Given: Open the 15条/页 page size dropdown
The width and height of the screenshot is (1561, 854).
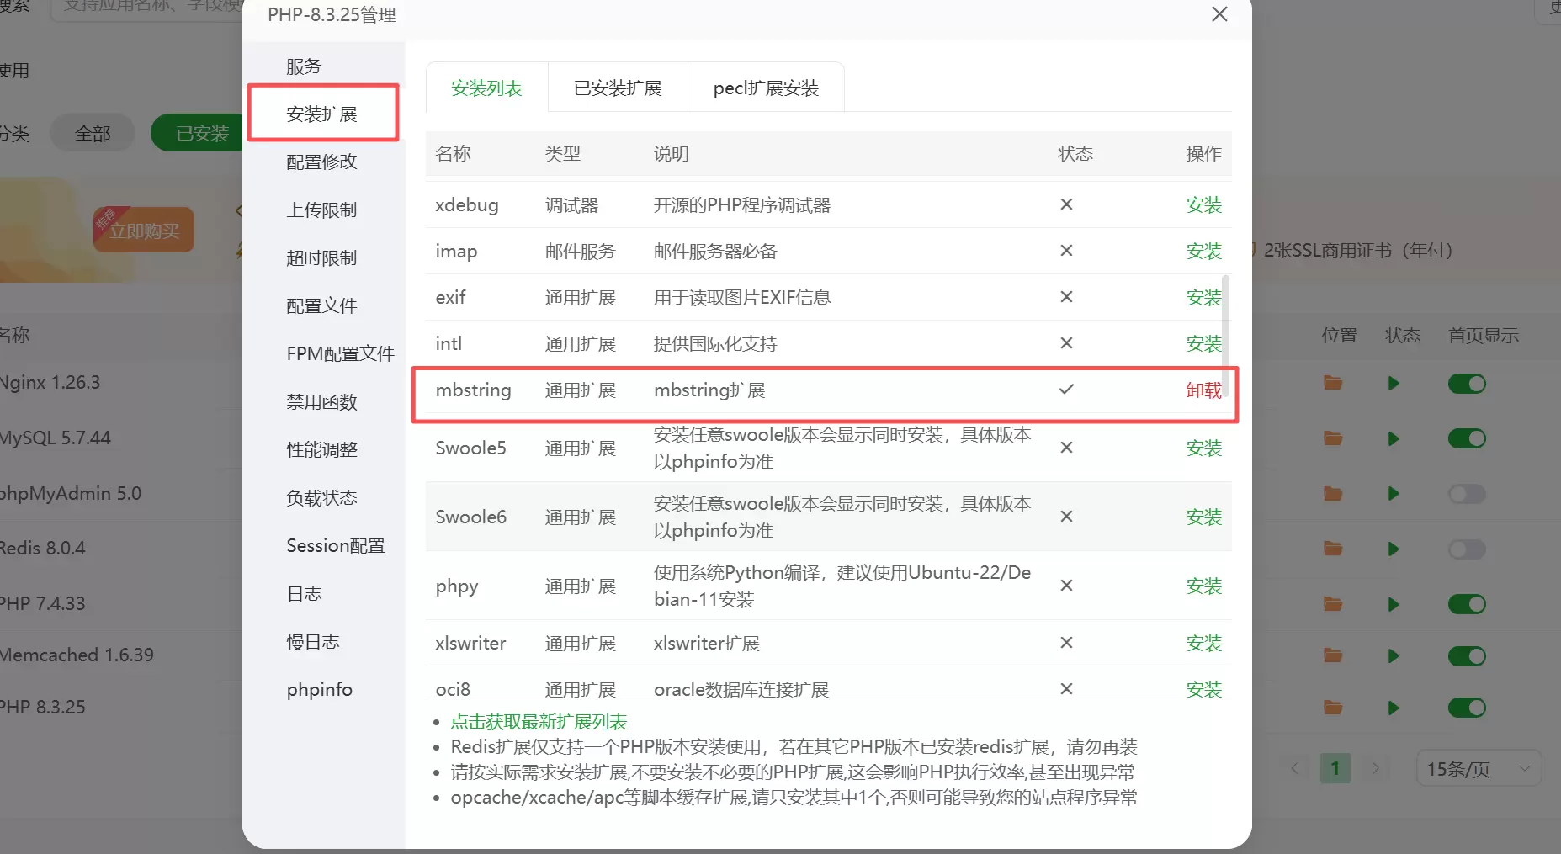Looking at the screenshot, I should tap(1479, 768).
